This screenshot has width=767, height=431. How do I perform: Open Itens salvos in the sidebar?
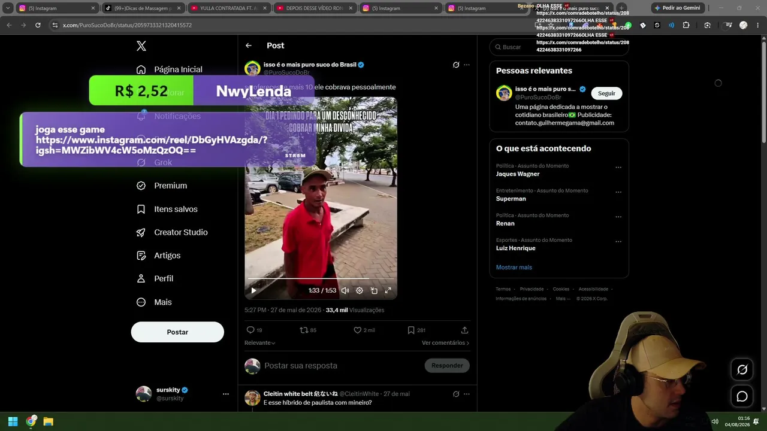click(x=167, y=209)
